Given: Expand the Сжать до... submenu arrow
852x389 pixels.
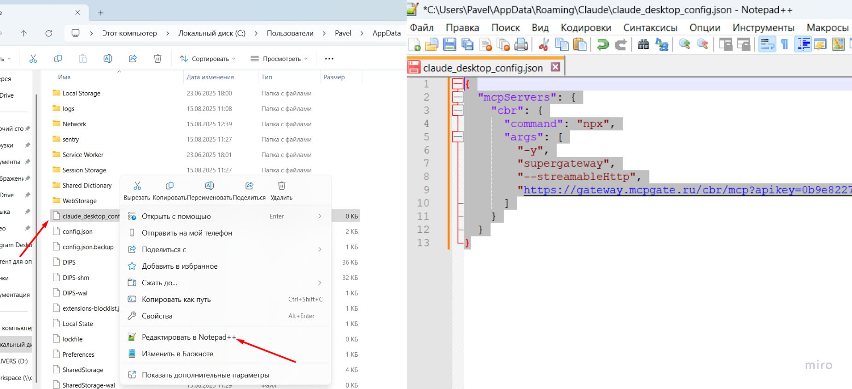Looking at the screenshot, I should point(320,283).
